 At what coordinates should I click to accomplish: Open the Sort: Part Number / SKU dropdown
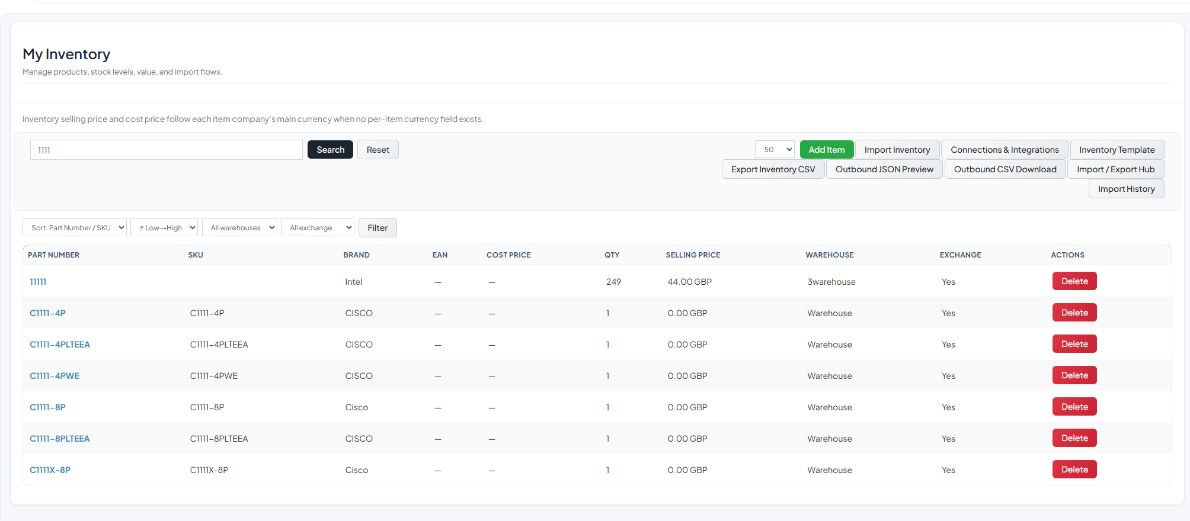coord(75,228)
